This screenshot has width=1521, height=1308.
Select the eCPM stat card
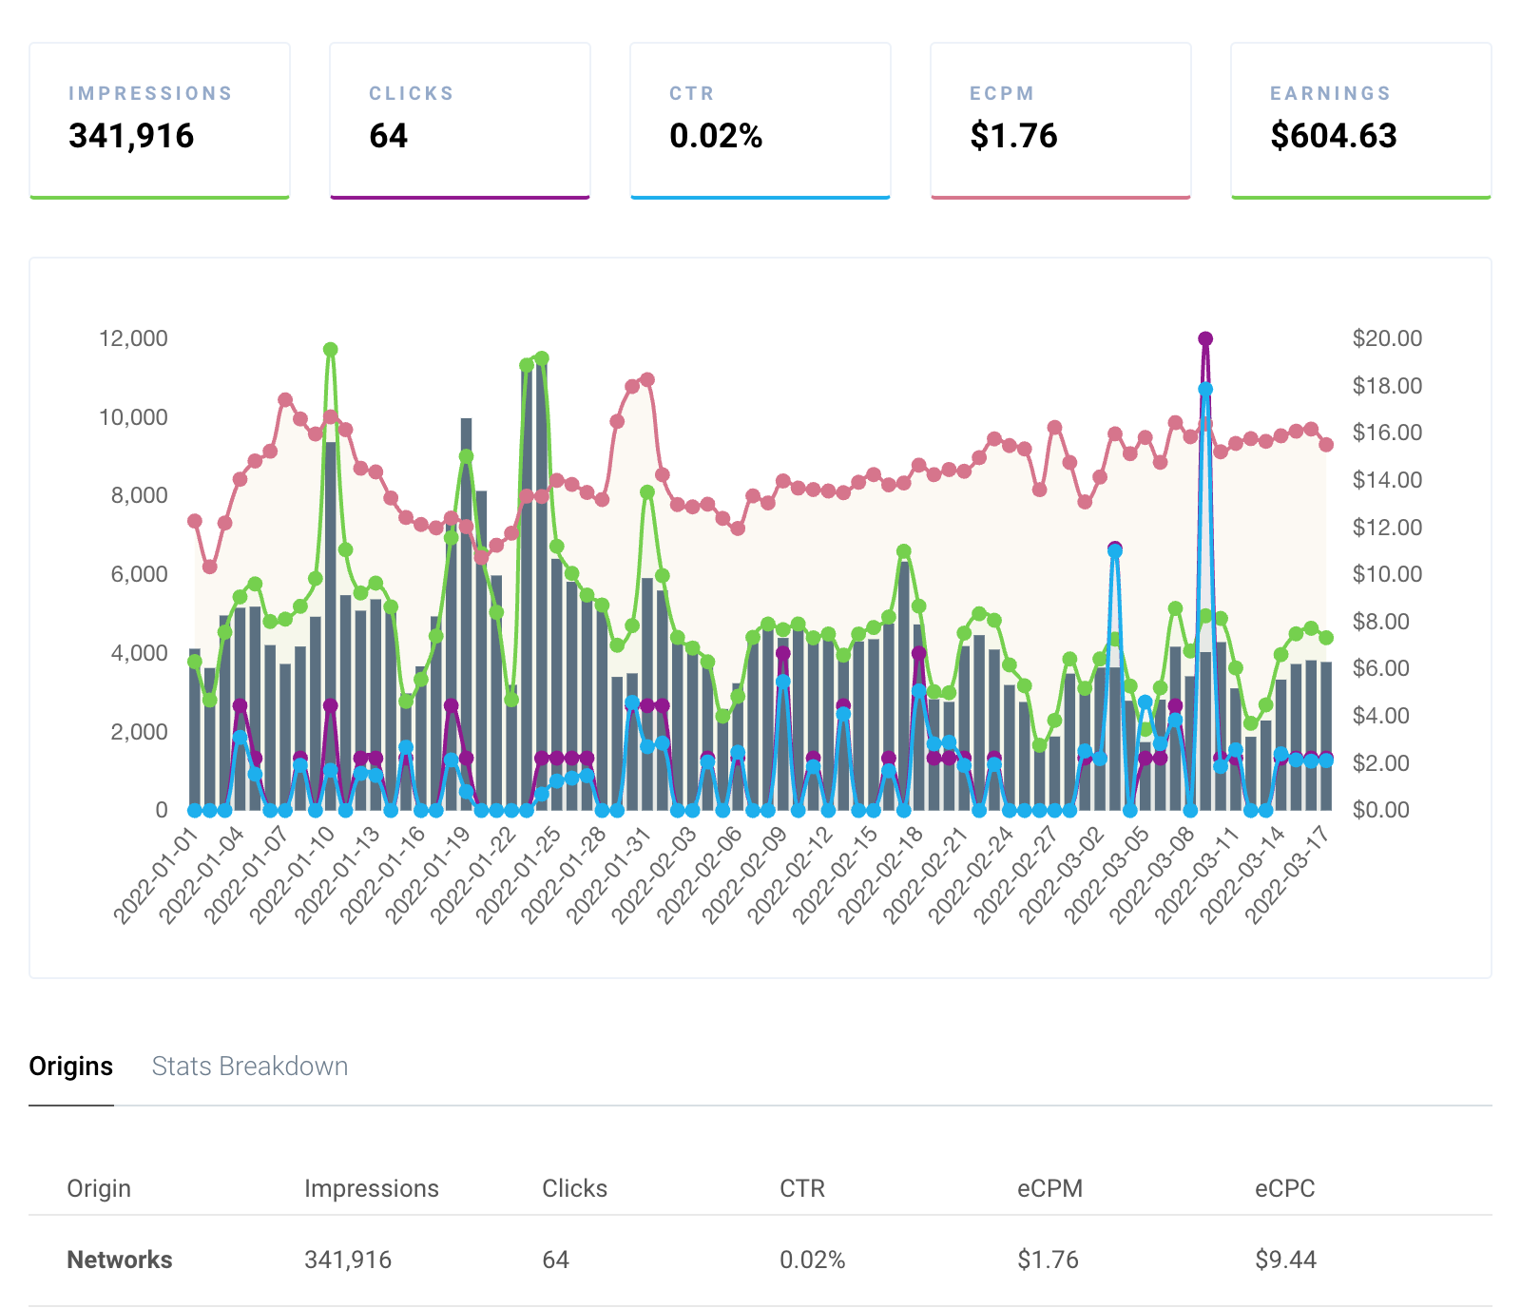pyautogui.click(x=1061, y=119)
